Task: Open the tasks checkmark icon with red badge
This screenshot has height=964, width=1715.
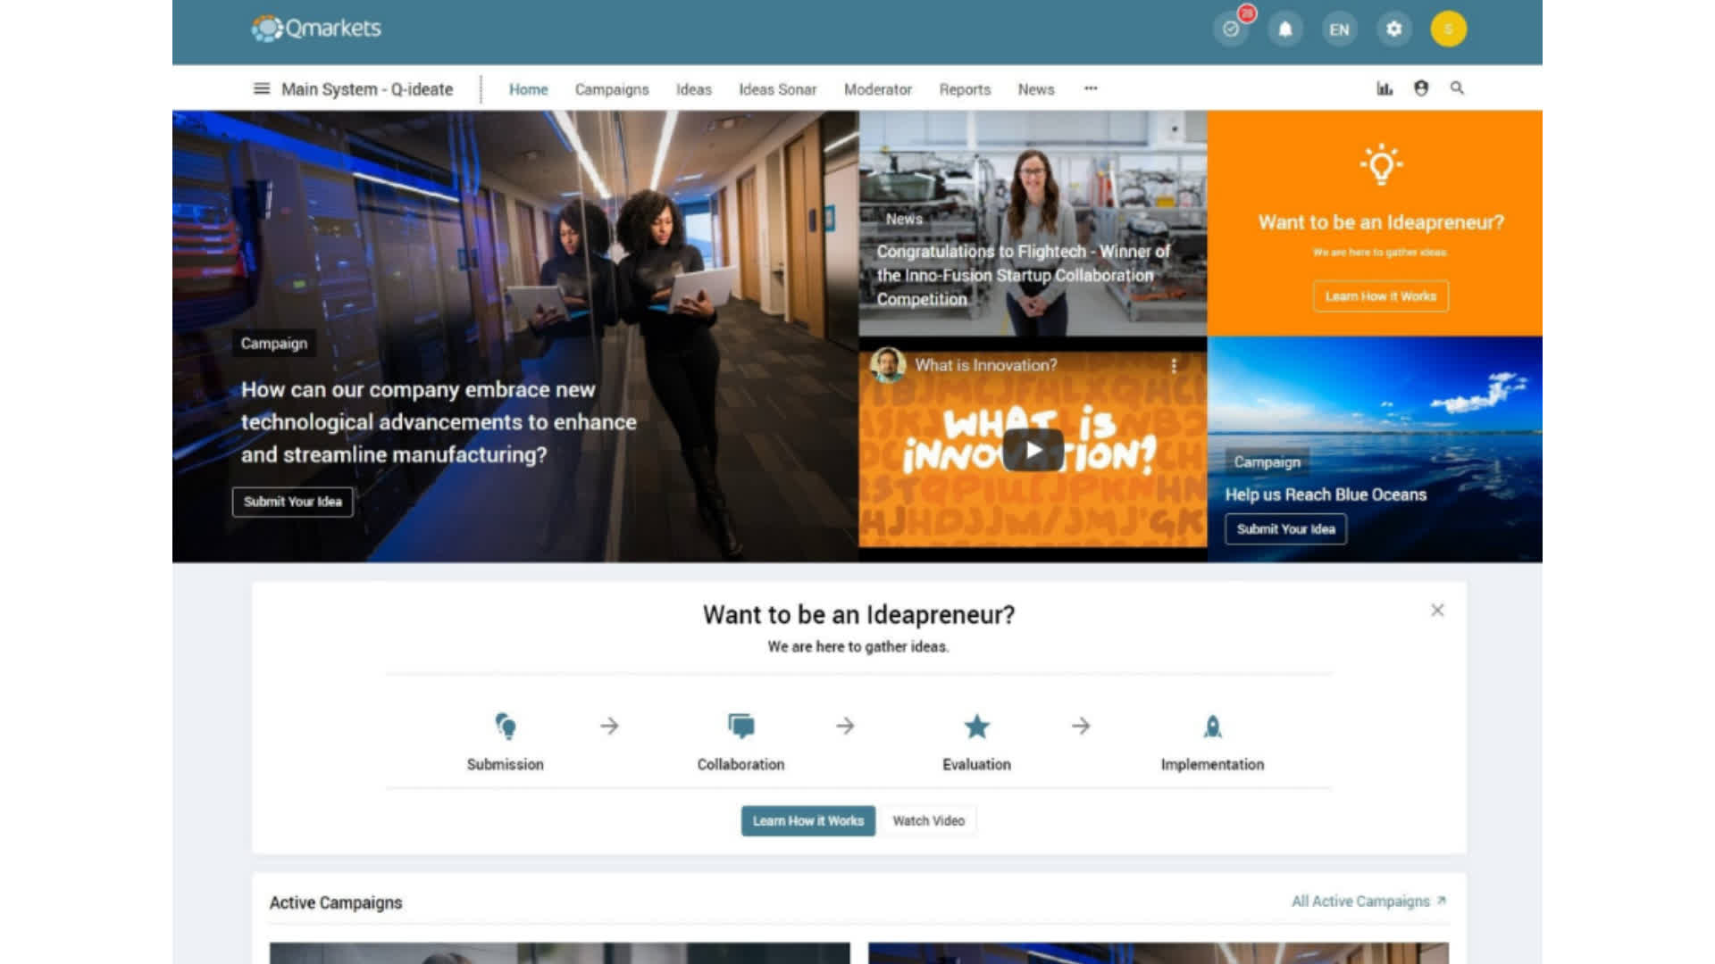Action: point(1231,29)
